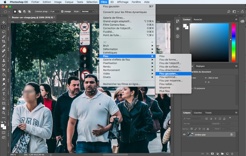Open the marquee tool preset picker arrow
The height and width of the screenshot is (156, 246).
(x=9, y=12)
